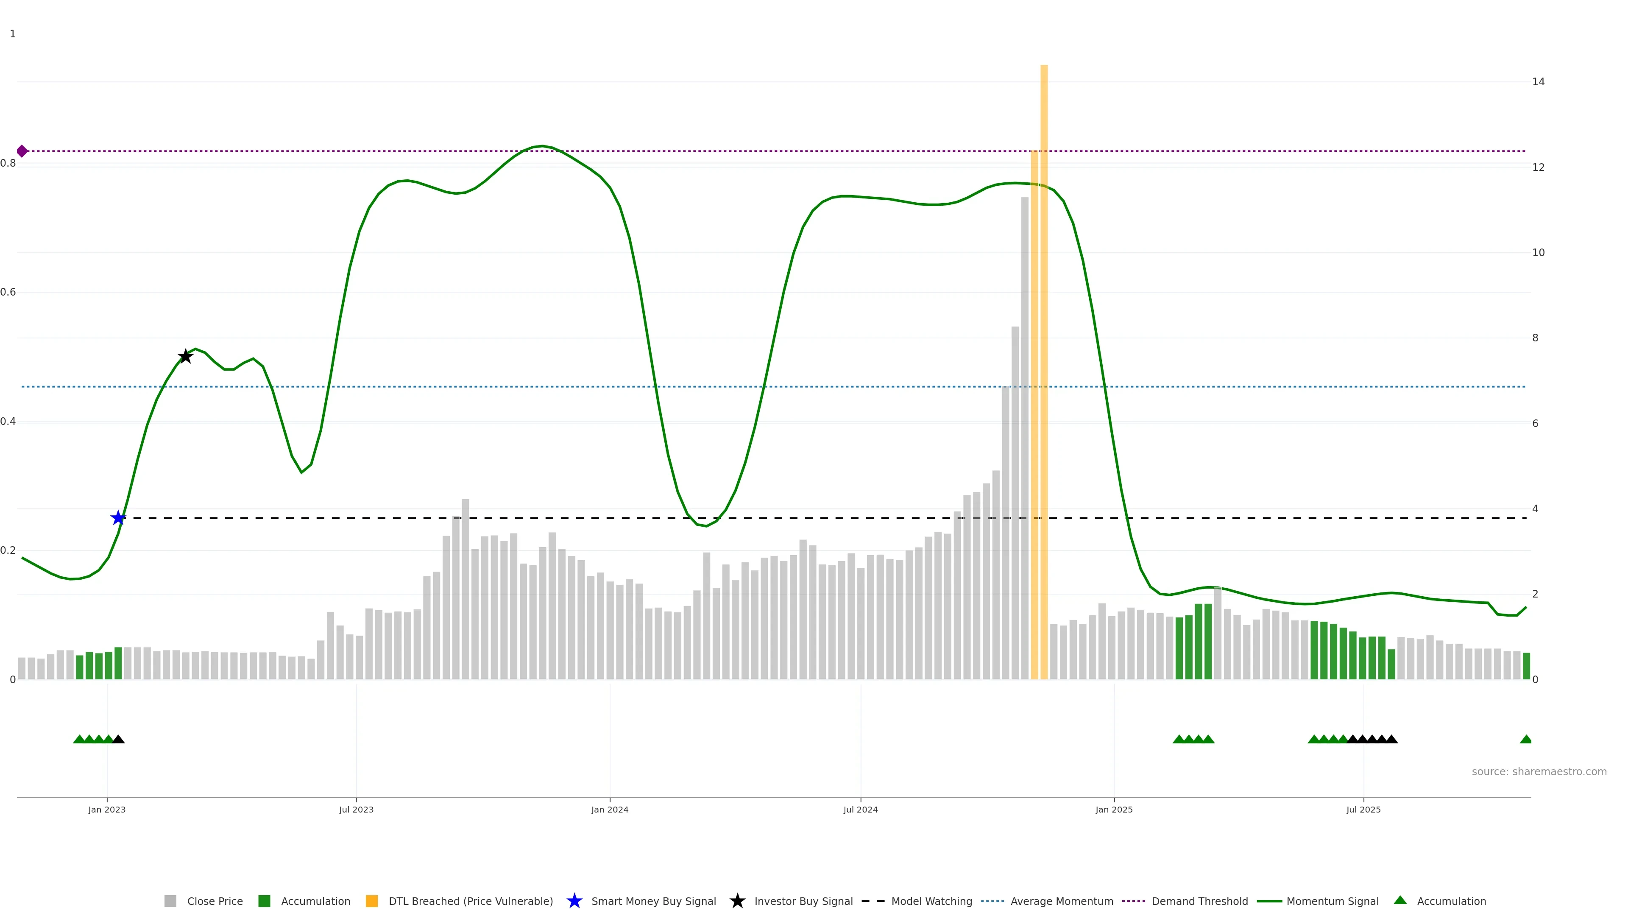This screenshot has height=916, width=1628.
Task: Click the lone green triangle at far right
Action: tap(1526, 739)
